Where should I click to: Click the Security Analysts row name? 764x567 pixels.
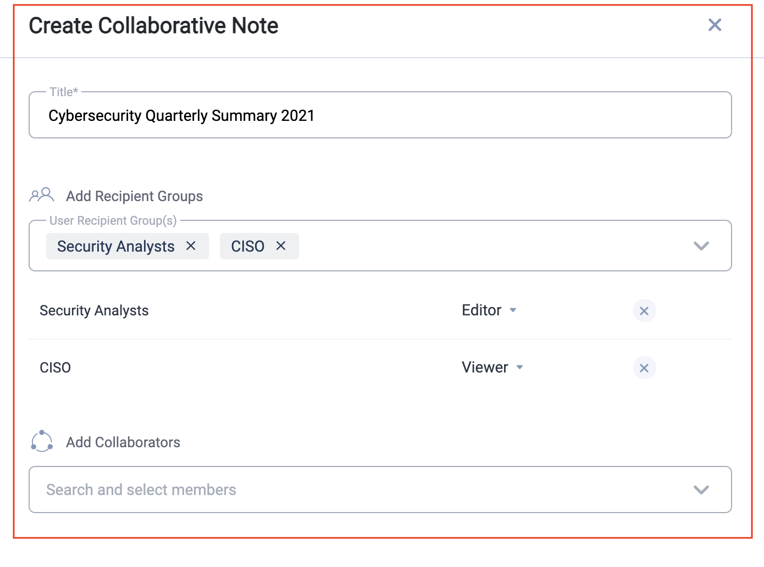pos(94,310)
